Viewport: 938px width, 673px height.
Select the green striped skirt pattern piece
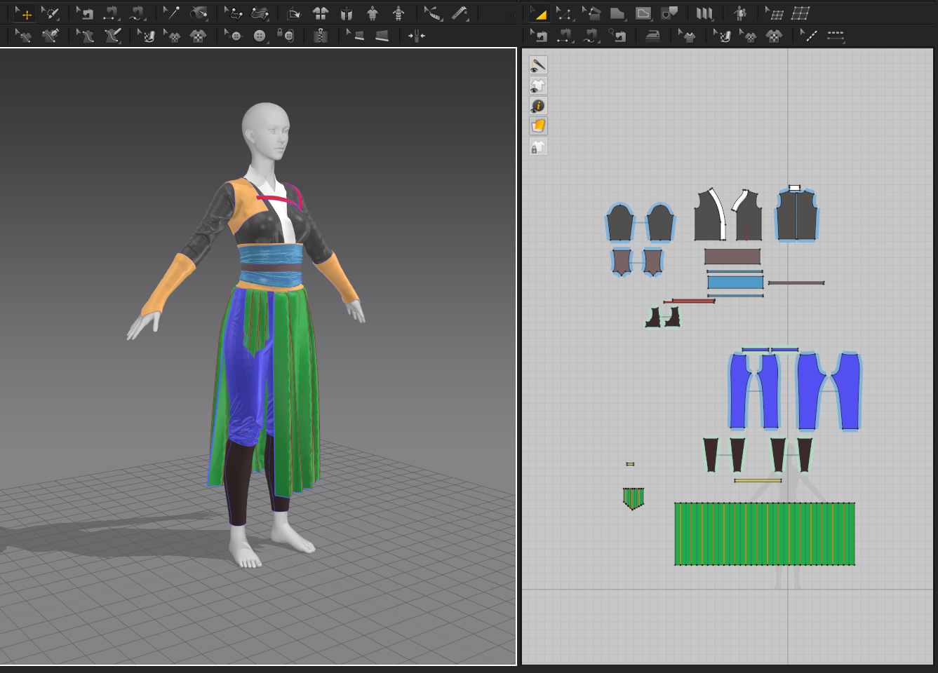click(765, 533)
